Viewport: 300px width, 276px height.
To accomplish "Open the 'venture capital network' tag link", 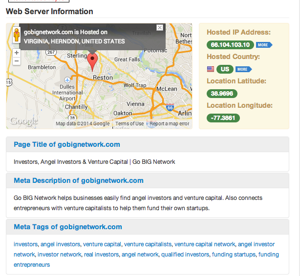I will tap(205, 244).
